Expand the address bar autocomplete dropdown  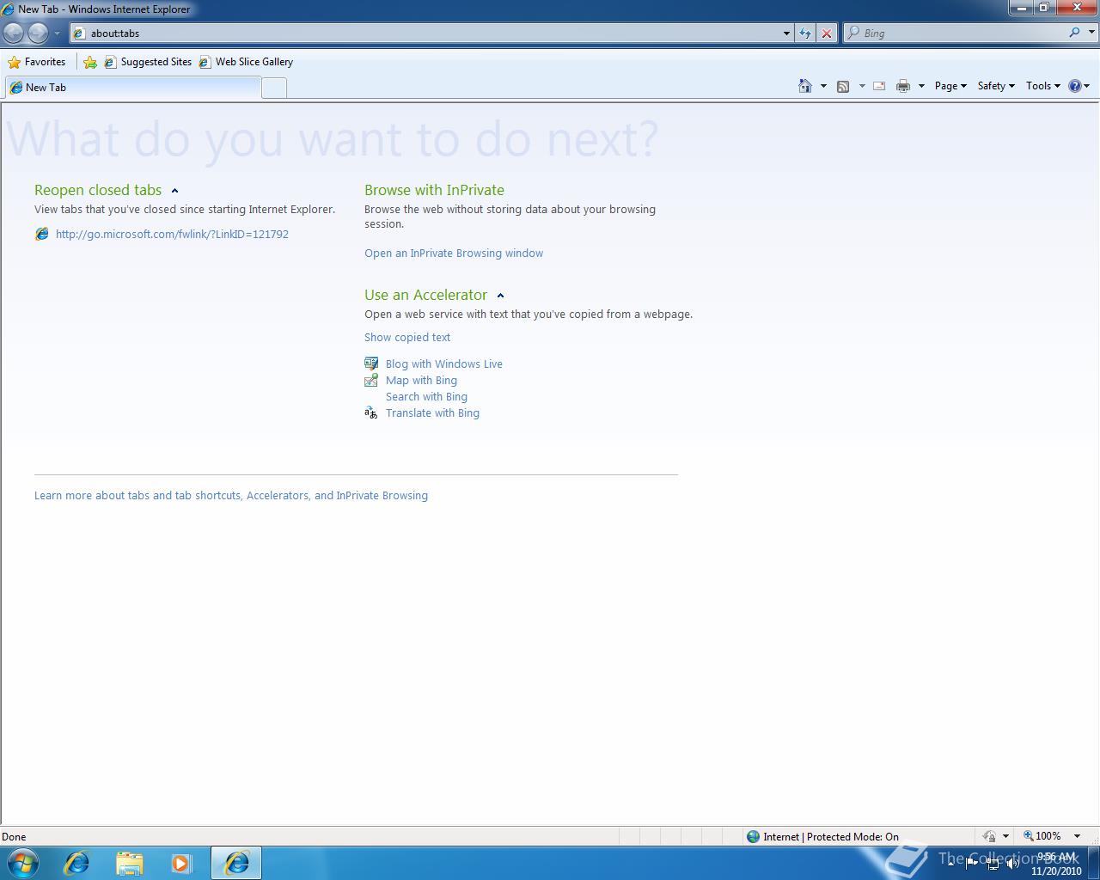coord(786,34)
